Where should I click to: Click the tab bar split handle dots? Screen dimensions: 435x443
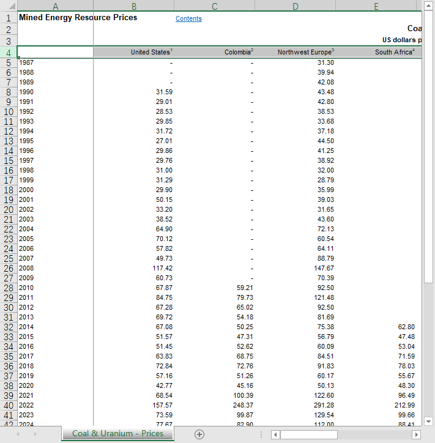point(261,434)
